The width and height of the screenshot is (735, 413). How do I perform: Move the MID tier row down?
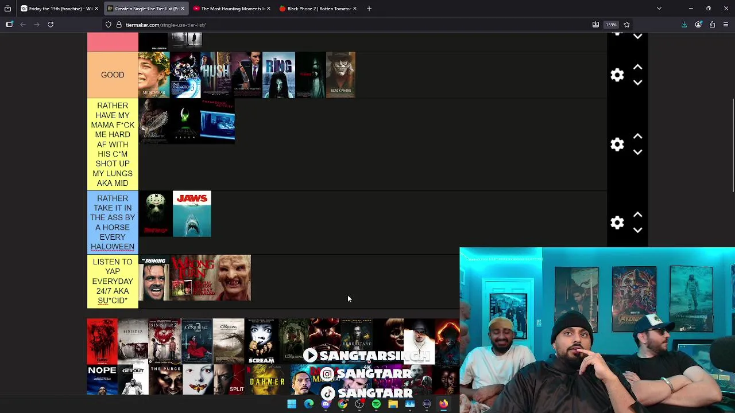pos(637,152)
